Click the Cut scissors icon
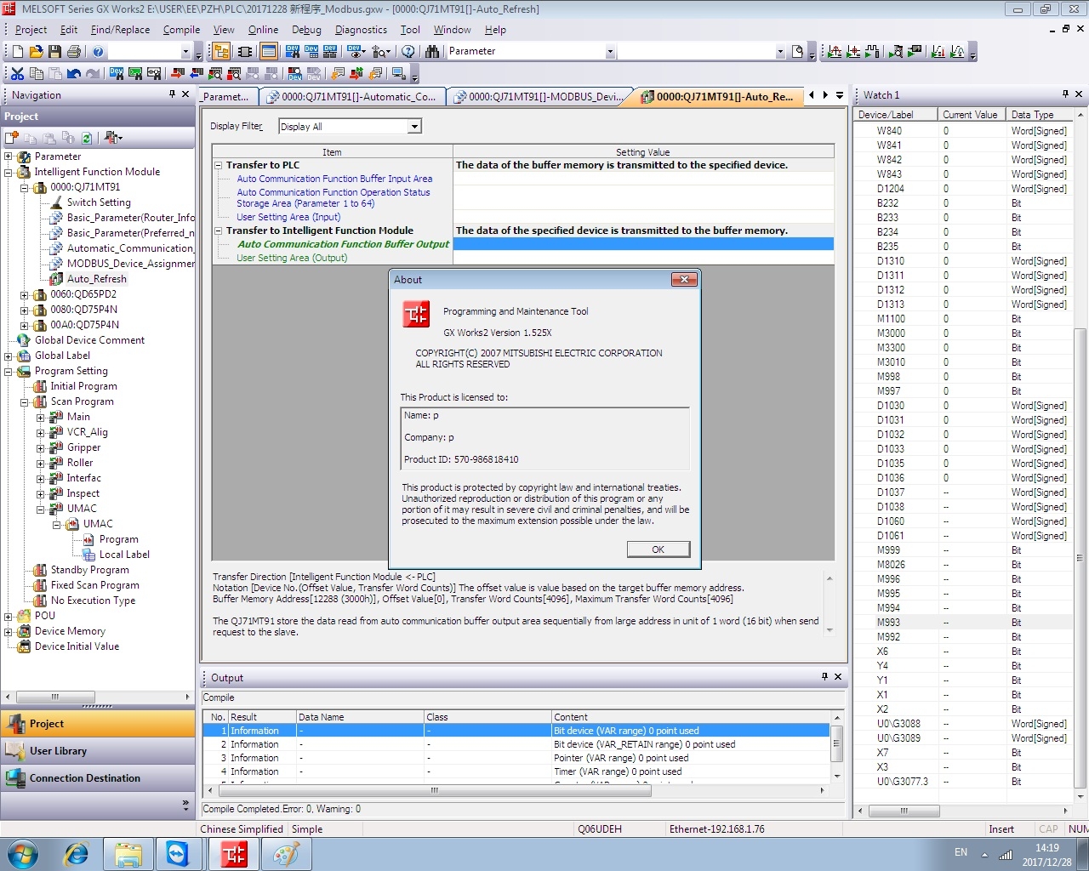Image resolution: width=1089 pixels, height=871 pixels. click(18, 74)
